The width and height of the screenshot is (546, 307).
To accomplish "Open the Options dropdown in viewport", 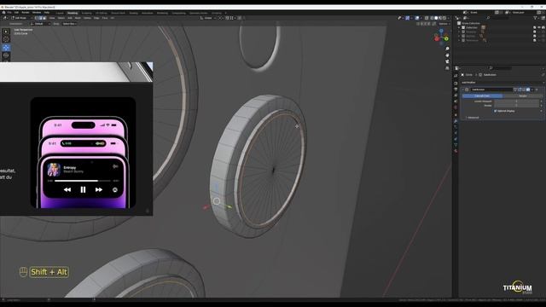I will pyautogui.click(x=444, y=24).
